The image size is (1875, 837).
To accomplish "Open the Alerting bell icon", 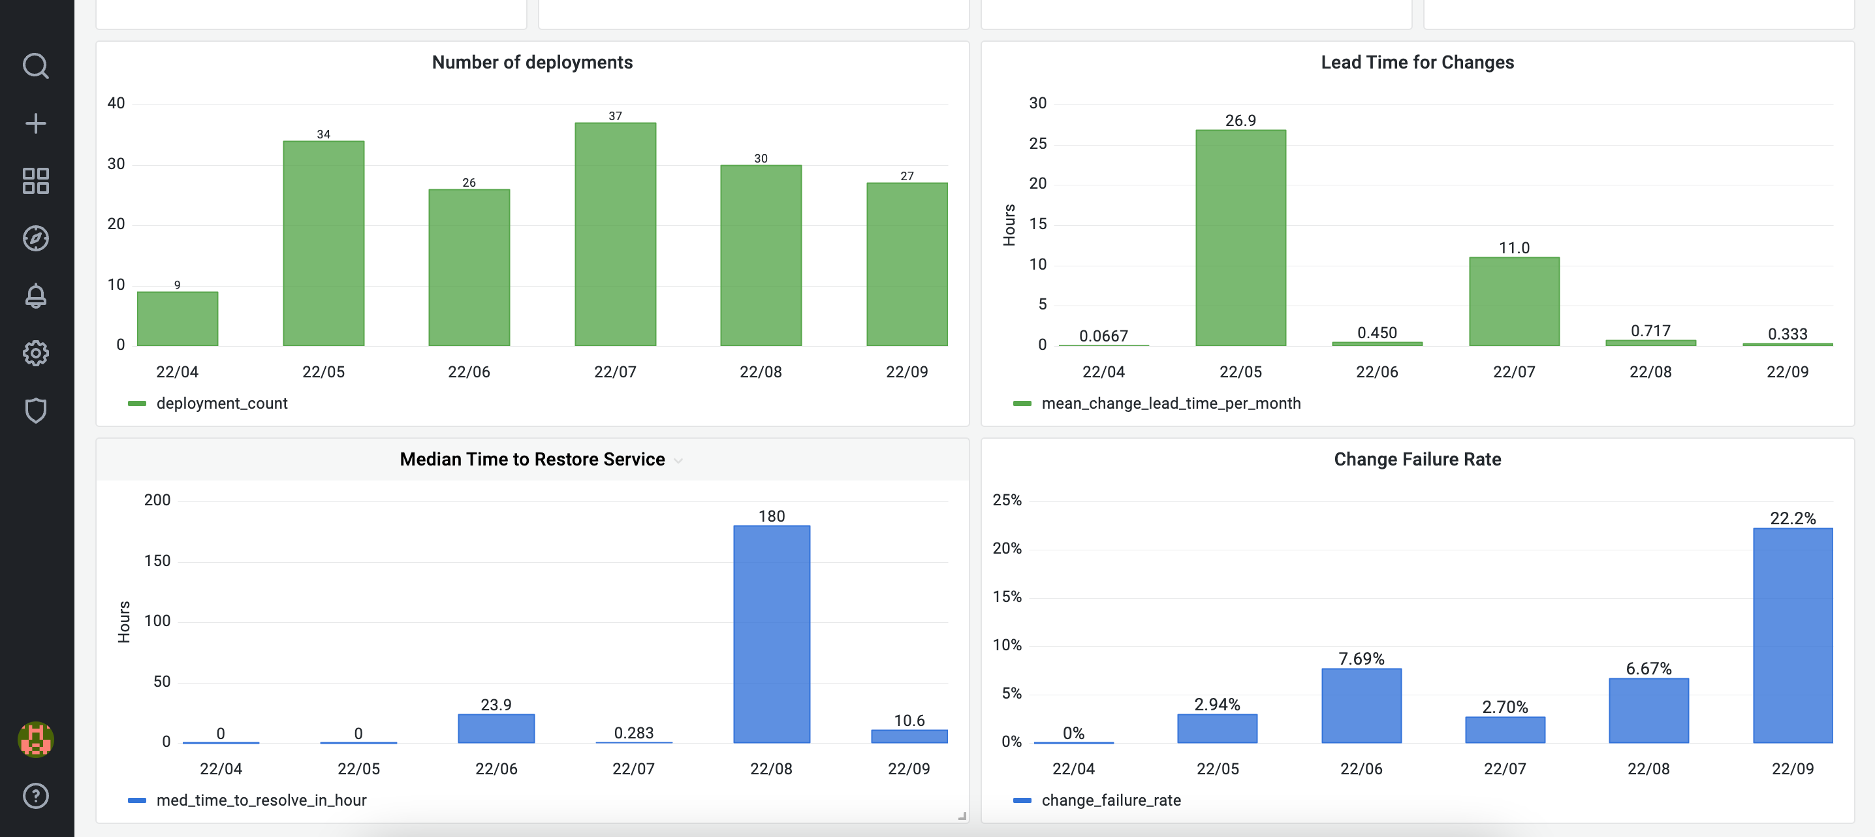I will [36, 296].
